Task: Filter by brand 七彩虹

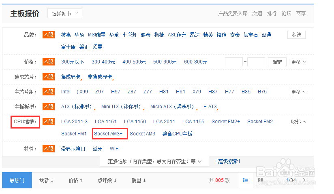Action: [x=130, y=35]
